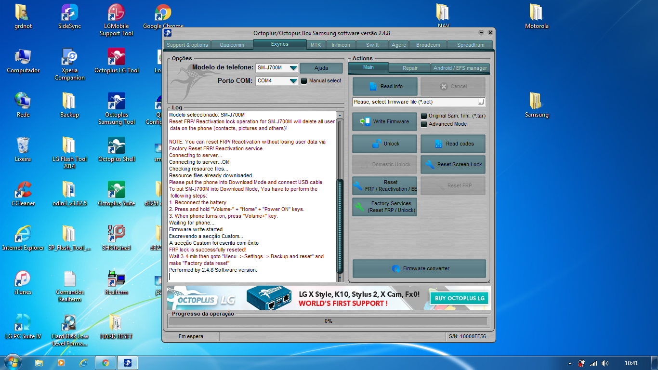Open the Backup folder on desktop
The height and width of the screenshot is (370, 658).
click(69, 105)
